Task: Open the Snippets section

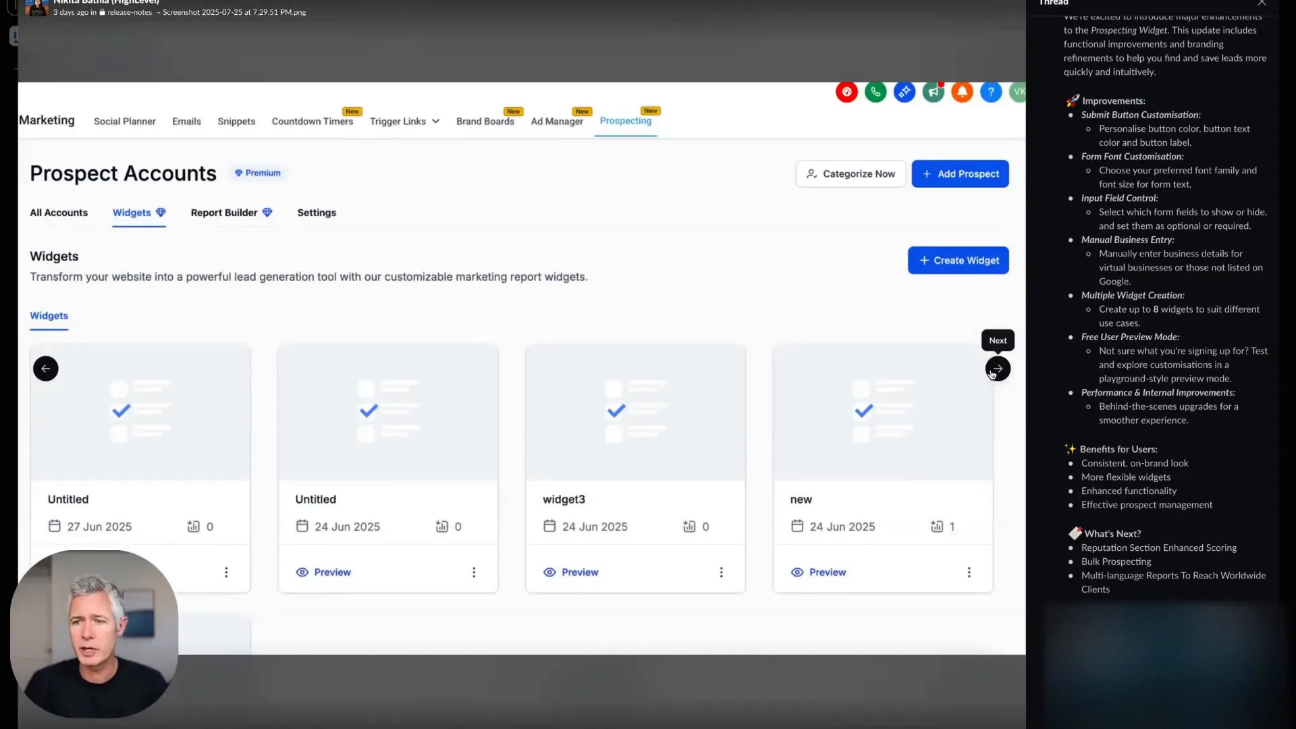Action: point(236,122)
